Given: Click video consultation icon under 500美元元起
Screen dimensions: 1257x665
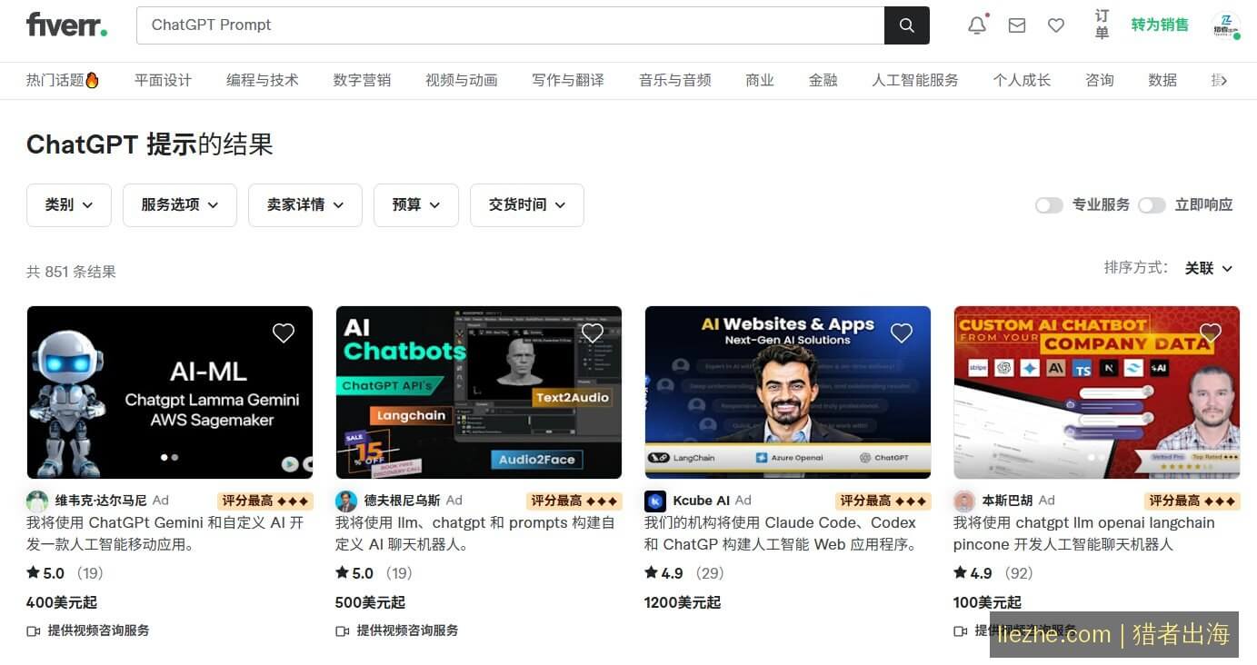Looking at the screenshot, I should point(343,630).
